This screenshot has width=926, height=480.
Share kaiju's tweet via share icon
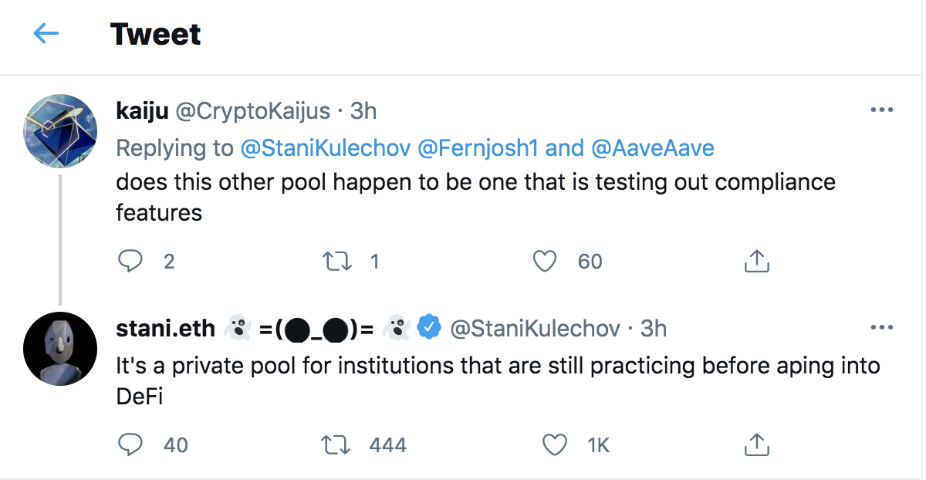tap(756, 262)
